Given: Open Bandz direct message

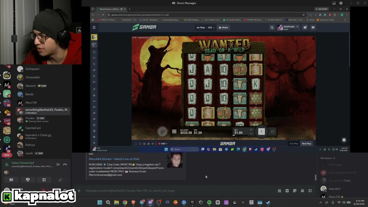Looking at the screenshot, I should coord(43,94).
